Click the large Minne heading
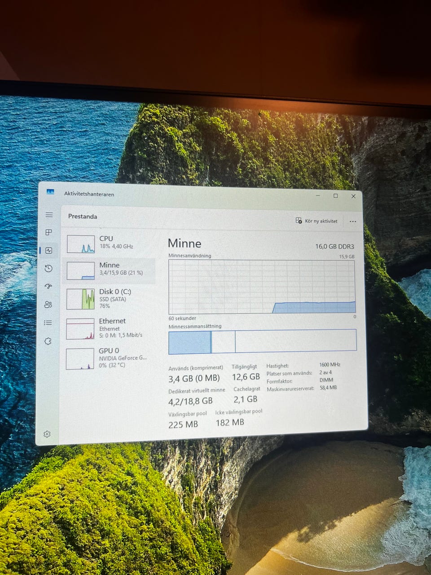431x575 pixels. click(x=185, y=243)
